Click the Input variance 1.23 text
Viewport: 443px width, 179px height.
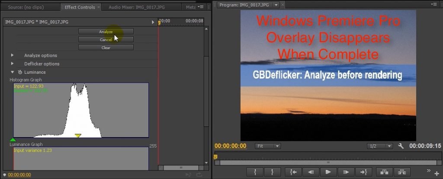click(33, 150)
